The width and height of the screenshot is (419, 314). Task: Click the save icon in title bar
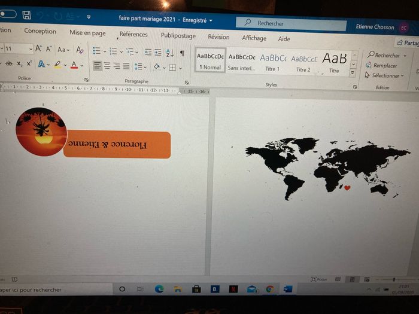pyautogui.click(x=26, y=14)
